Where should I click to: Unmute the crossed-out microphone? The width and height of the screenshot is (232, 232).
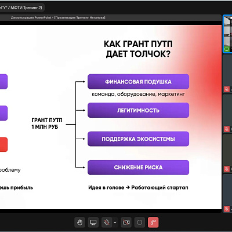[106, 222]
